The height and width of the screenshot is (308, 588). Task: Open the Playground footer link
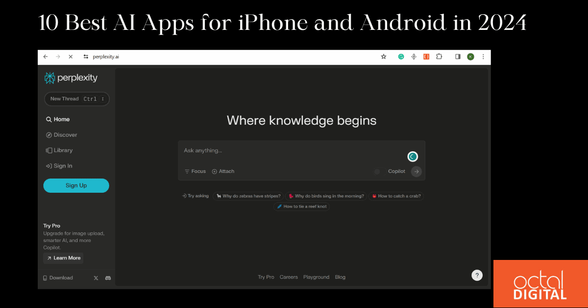pyautogui.click(x=316, y=277)
